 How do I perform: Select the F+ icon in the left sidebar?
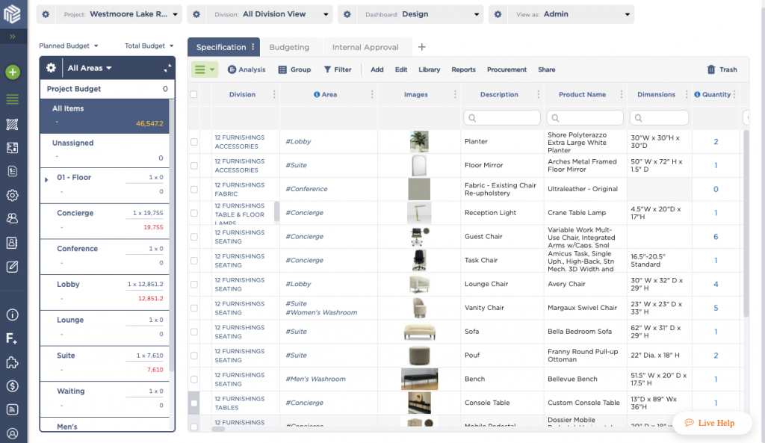[12, 338]
